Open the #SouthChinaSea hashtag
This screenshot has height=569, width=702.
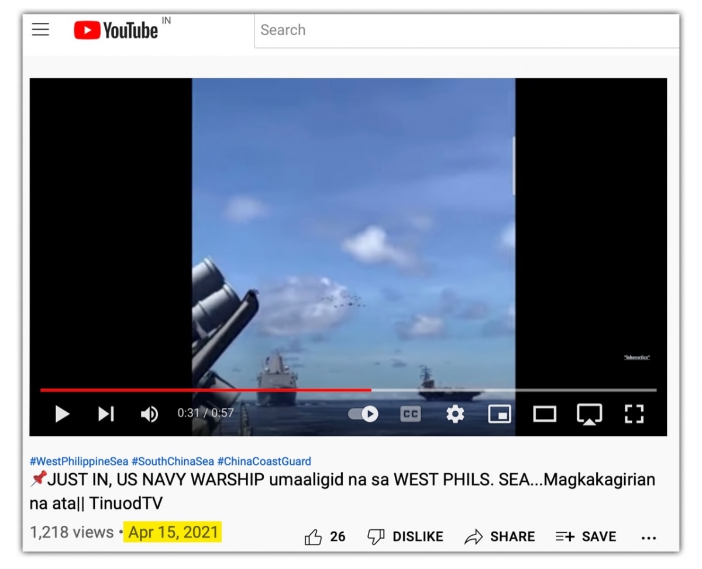[173, 462]
